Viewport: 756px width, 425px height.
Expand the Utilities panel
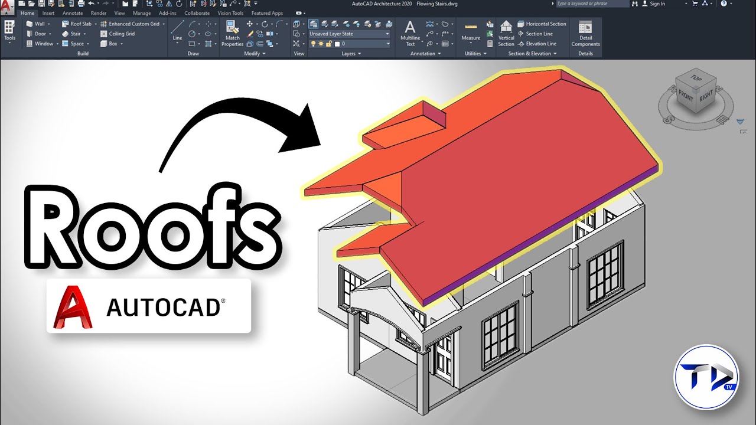(x=475, y=54)
